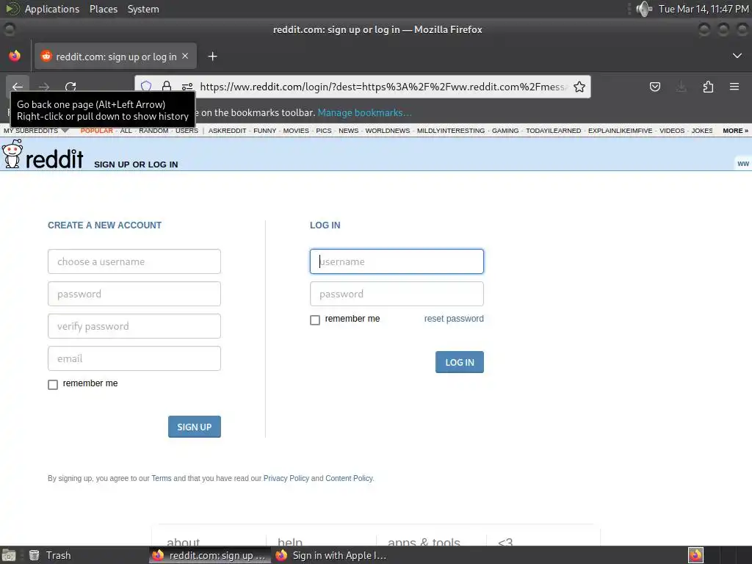Open NEWS in the subreddit bar
752x564 pixels.
tap(349, 131)
